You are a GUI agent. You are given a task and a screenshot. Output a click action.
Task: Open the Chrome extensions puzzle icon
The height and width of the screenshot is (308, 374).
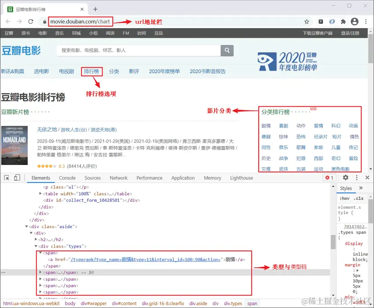tap(343, 22)
